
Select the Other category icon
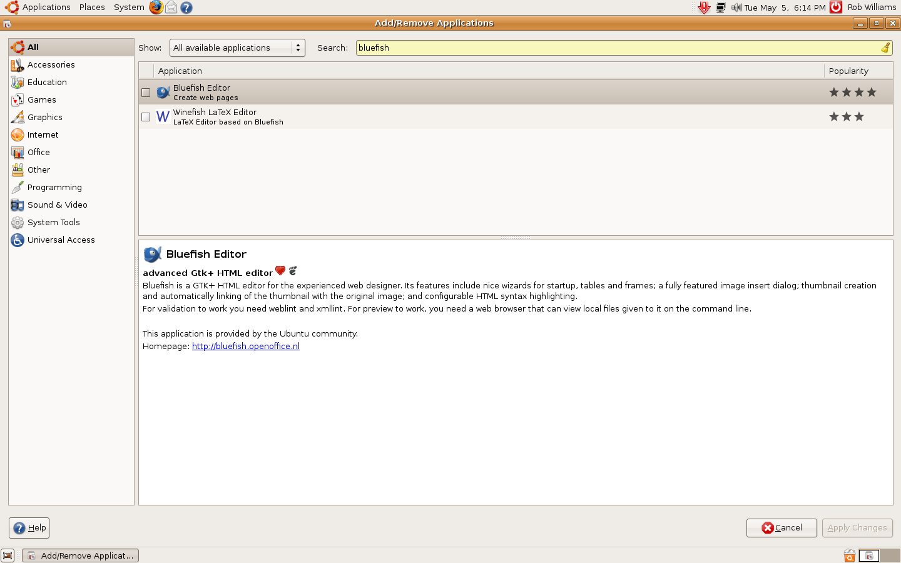tap(18, 170)
